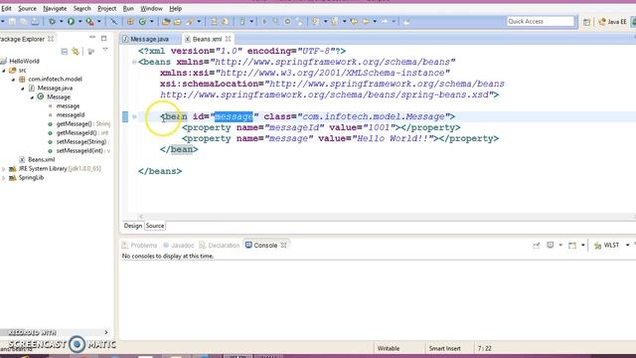Click the New Java Package icon in toolbar

click(x=130, y=21)
